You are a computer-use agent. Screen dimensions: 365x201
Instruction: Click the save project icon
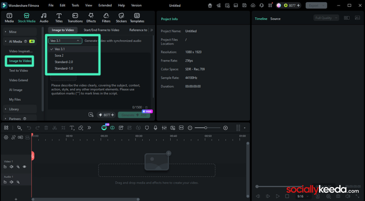tap(244, 5)
